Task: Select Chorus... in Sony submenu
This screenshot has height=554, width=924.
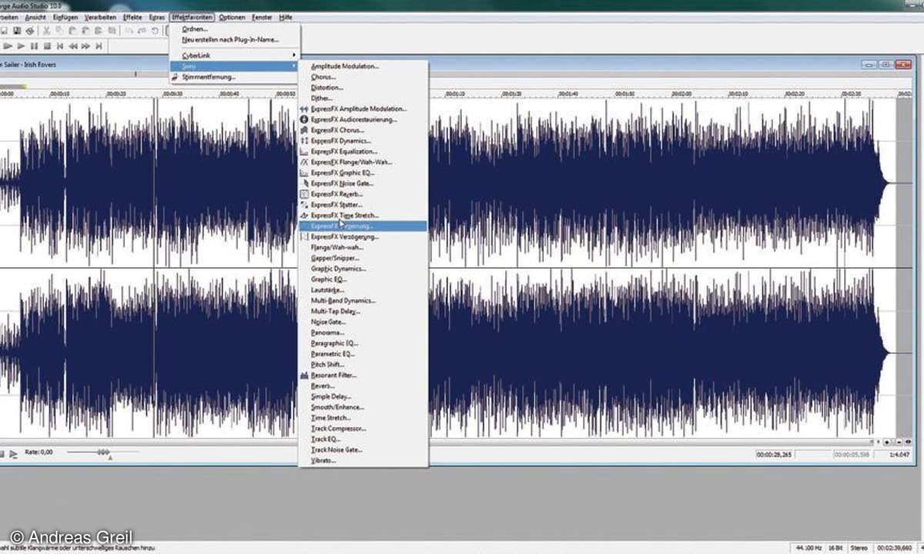Action: [x=363, y=77]
